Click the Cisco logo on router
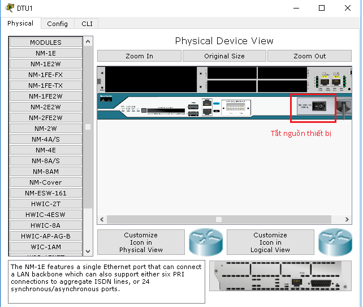The width and height of the screenshot is (363, 307). (x=106, y=99)
